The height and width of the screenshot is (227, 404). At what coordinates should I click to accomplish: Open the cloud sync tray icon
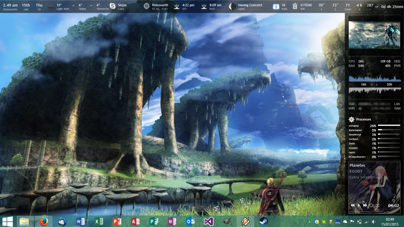pos(345,222)
